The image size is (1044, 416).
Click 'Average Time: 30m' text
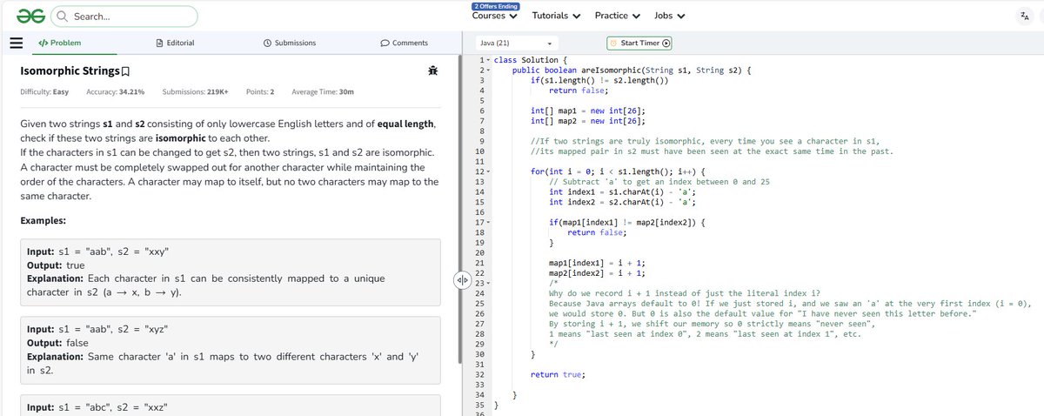pyautogui.click(x=323, y=91)
